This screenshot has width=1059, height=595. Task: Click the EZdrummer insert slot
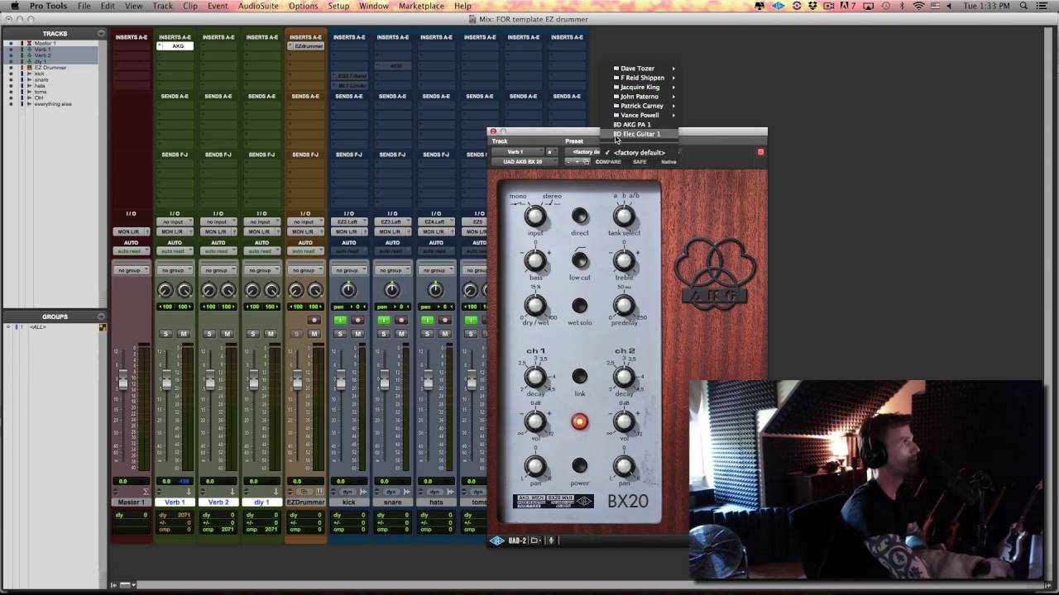(305, 46)
